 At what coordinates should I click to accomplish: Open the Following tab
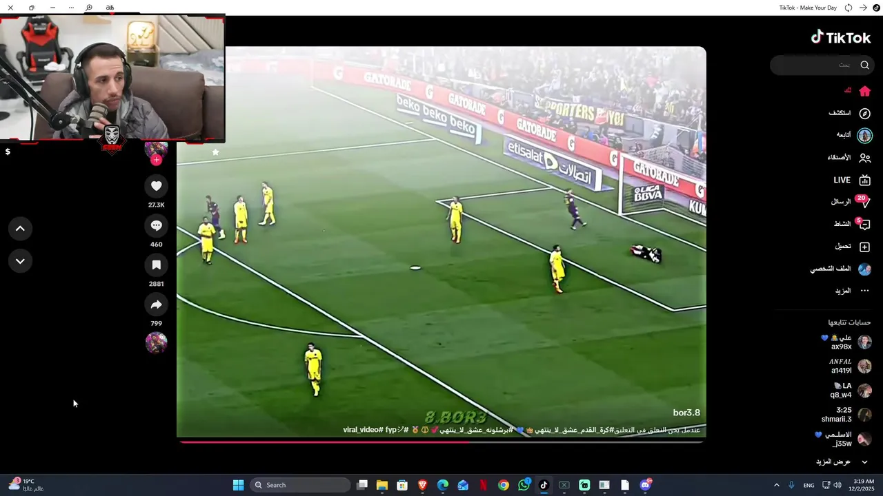click(864, 135)
